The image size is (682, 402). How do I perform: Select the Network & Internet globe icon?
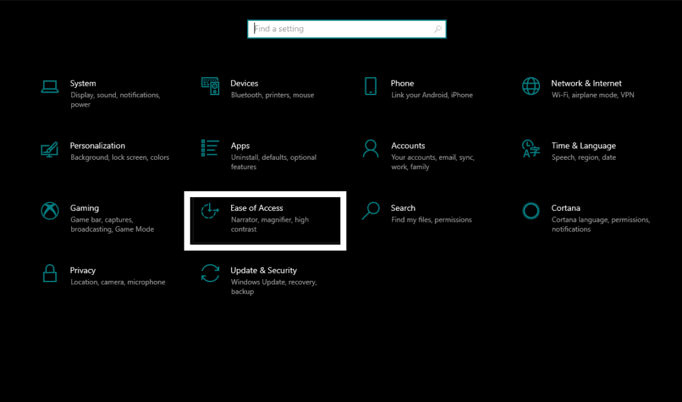(x=531, y=86)
